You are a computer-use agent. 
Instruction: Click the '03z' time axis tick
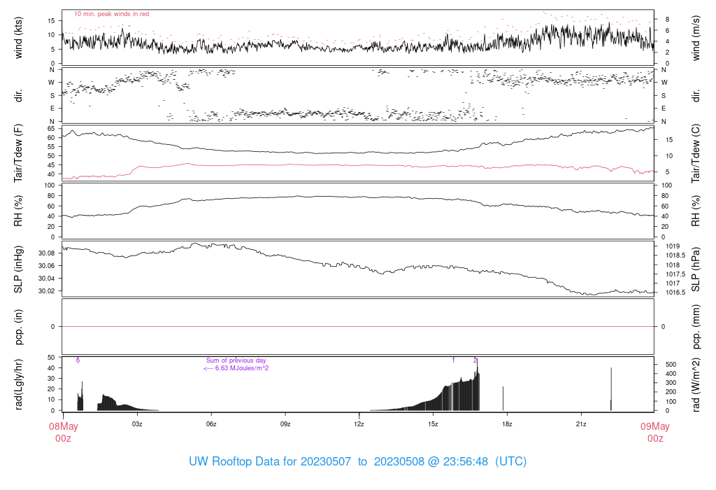tap(137, 424)
